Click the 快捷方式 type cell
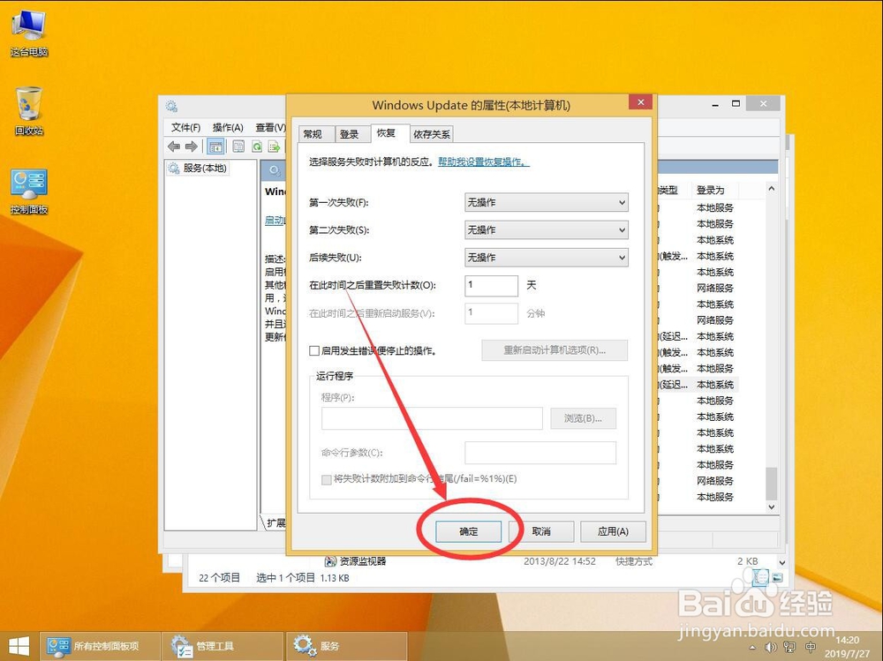883x661 pixels. point(633,561)
